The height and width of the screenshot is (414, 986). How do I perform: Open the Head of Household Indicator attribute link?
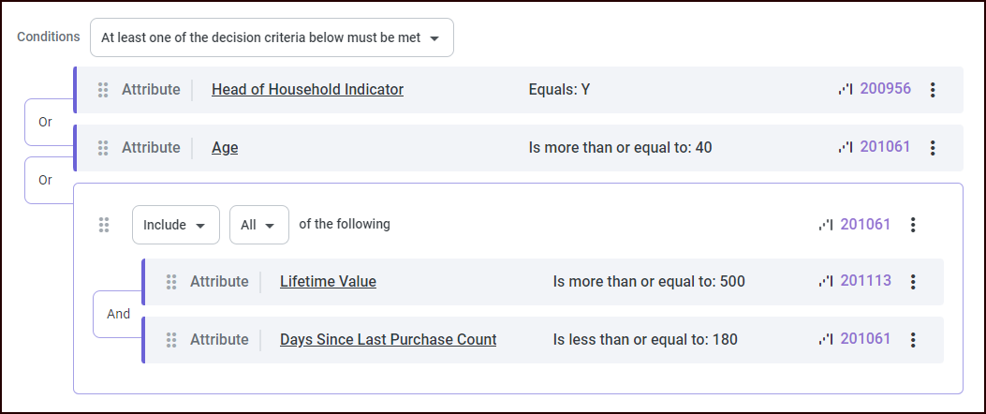click(x=307, y=90)
